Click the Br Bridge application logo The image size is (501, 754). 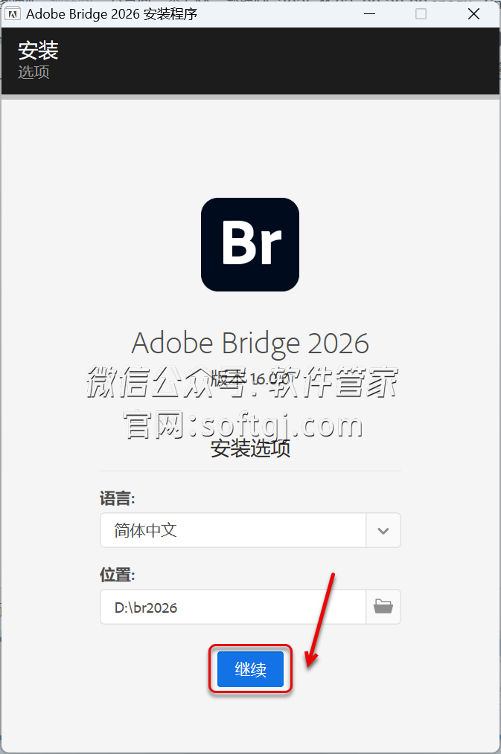click(x=250, y=244)
